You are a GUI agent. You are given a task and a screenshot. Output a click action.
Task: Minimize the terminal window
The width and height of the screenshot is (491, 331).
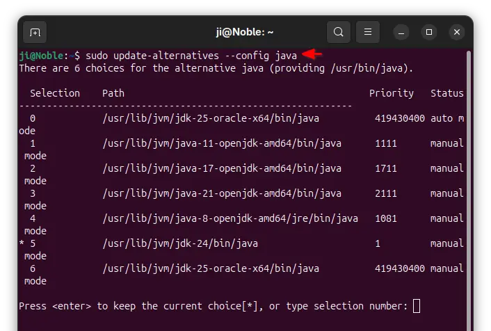coord(402,32)
